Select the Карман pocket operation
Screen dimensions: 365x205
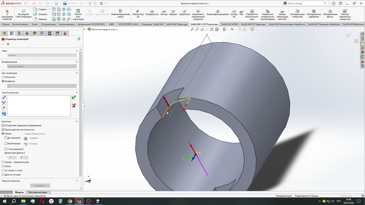(x=173, y=13)
